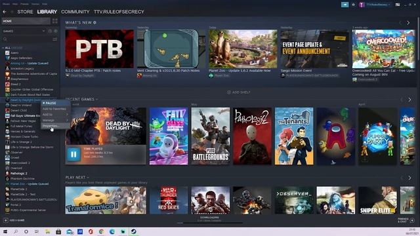Click the purple profile avatar
420x236 pixels.
pos(362,5)
